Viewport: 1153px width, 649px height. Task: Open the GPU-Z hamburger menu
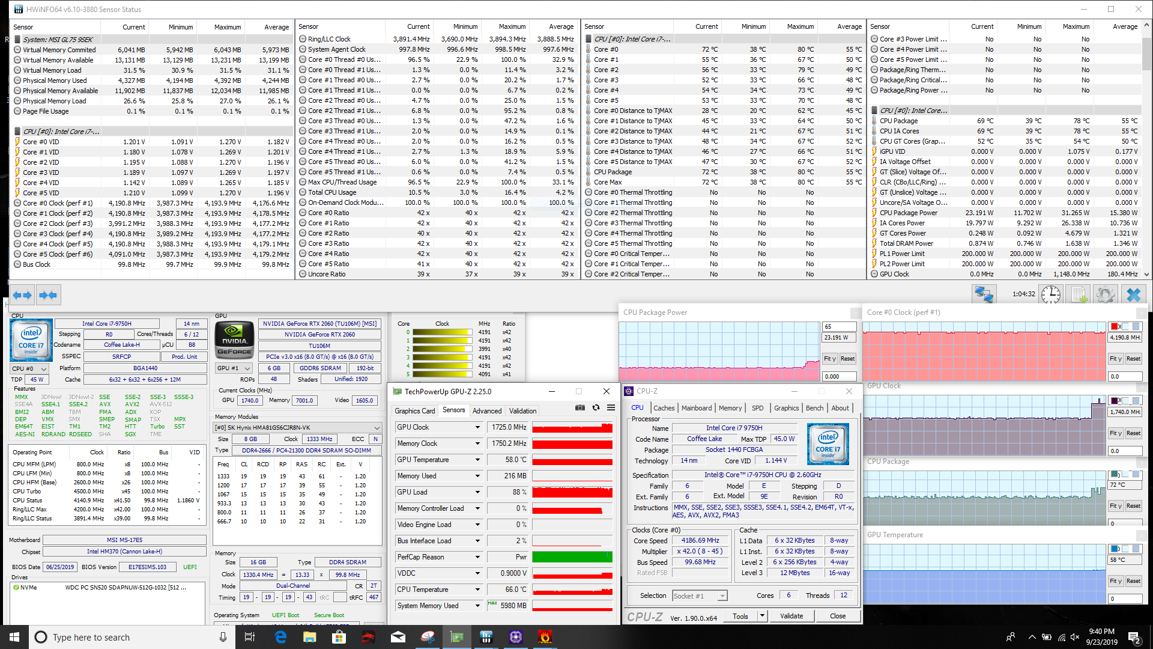point(611,407)
